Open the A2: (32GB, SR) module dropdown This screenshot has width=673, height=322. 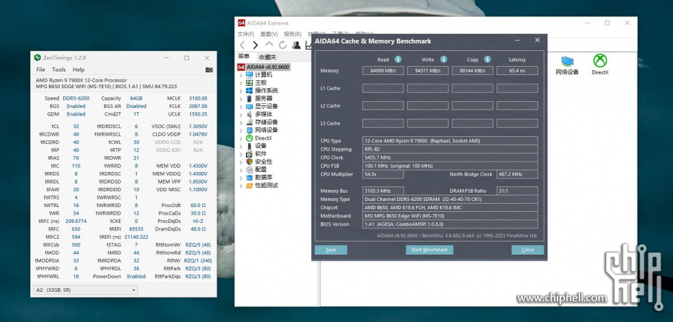[85, 290]
